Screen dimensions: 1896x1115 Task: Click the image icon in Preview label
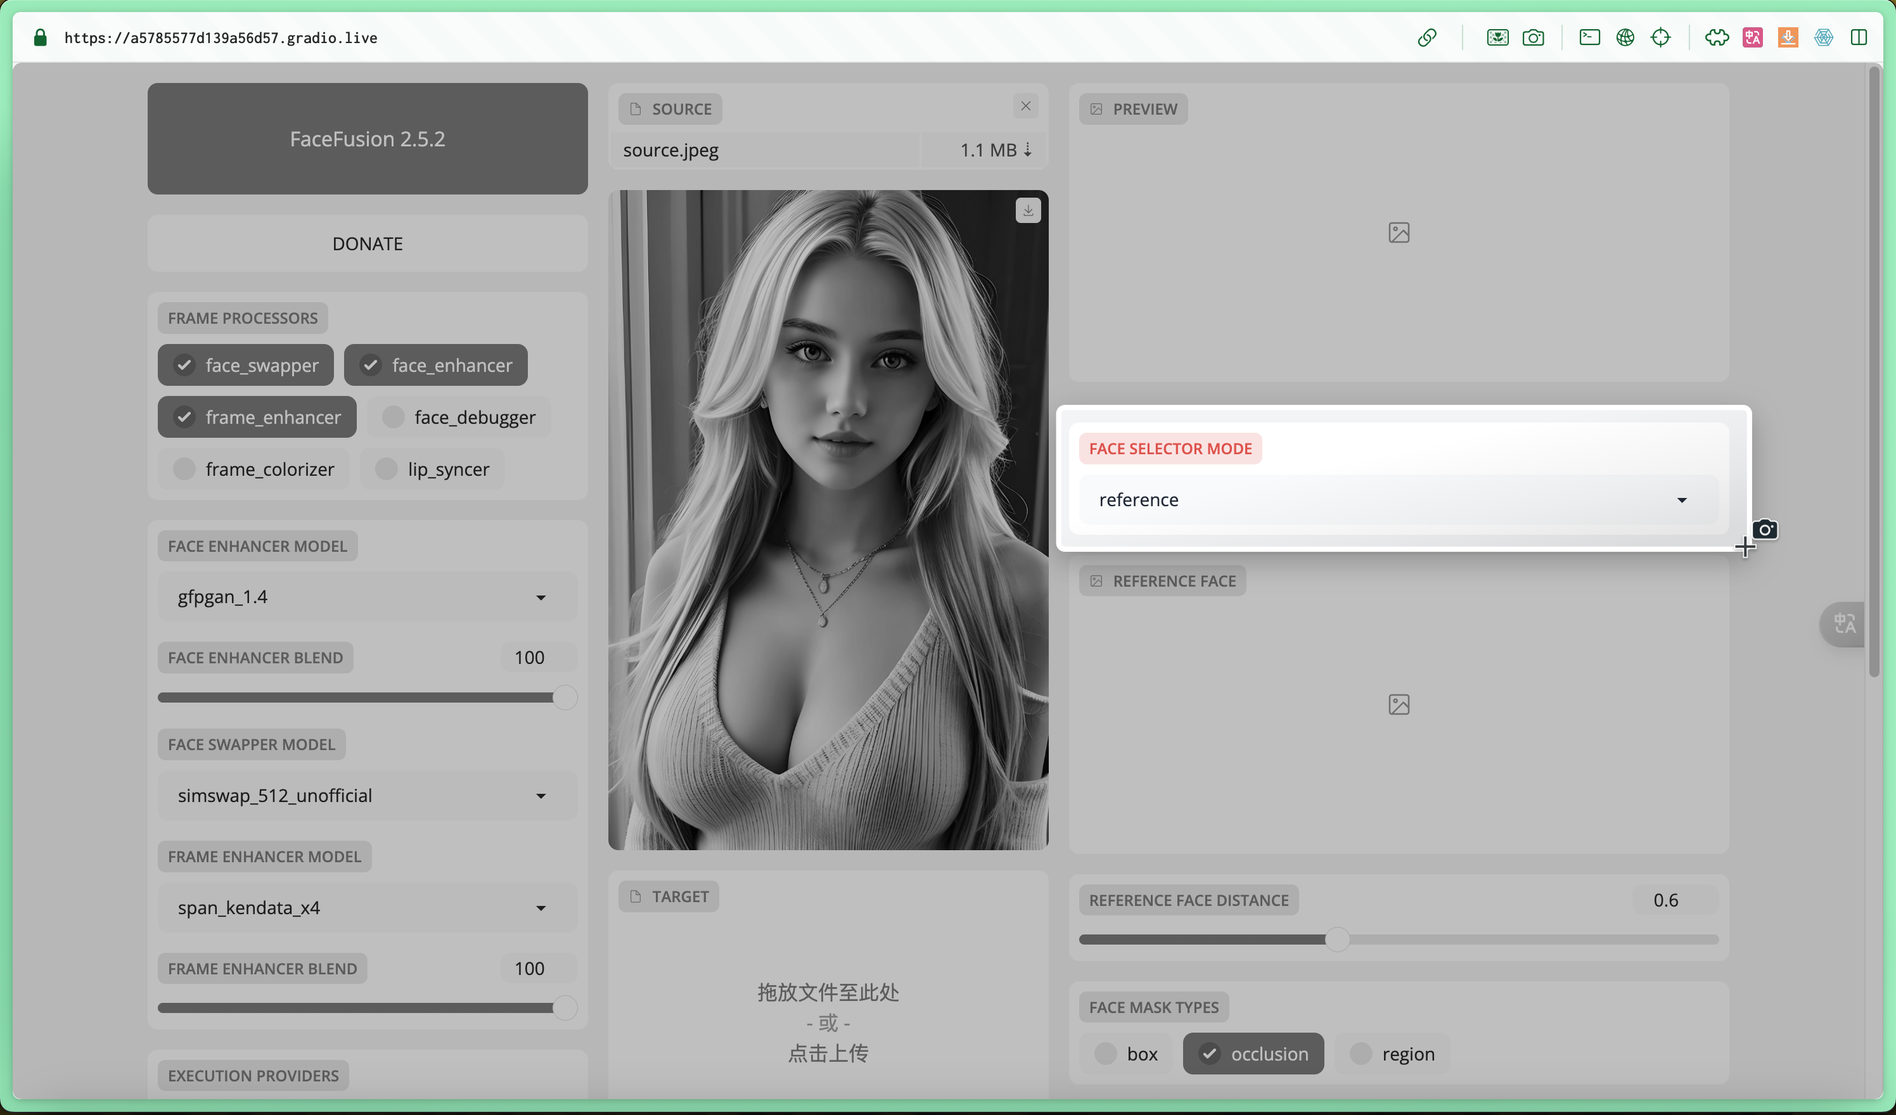1096,109
